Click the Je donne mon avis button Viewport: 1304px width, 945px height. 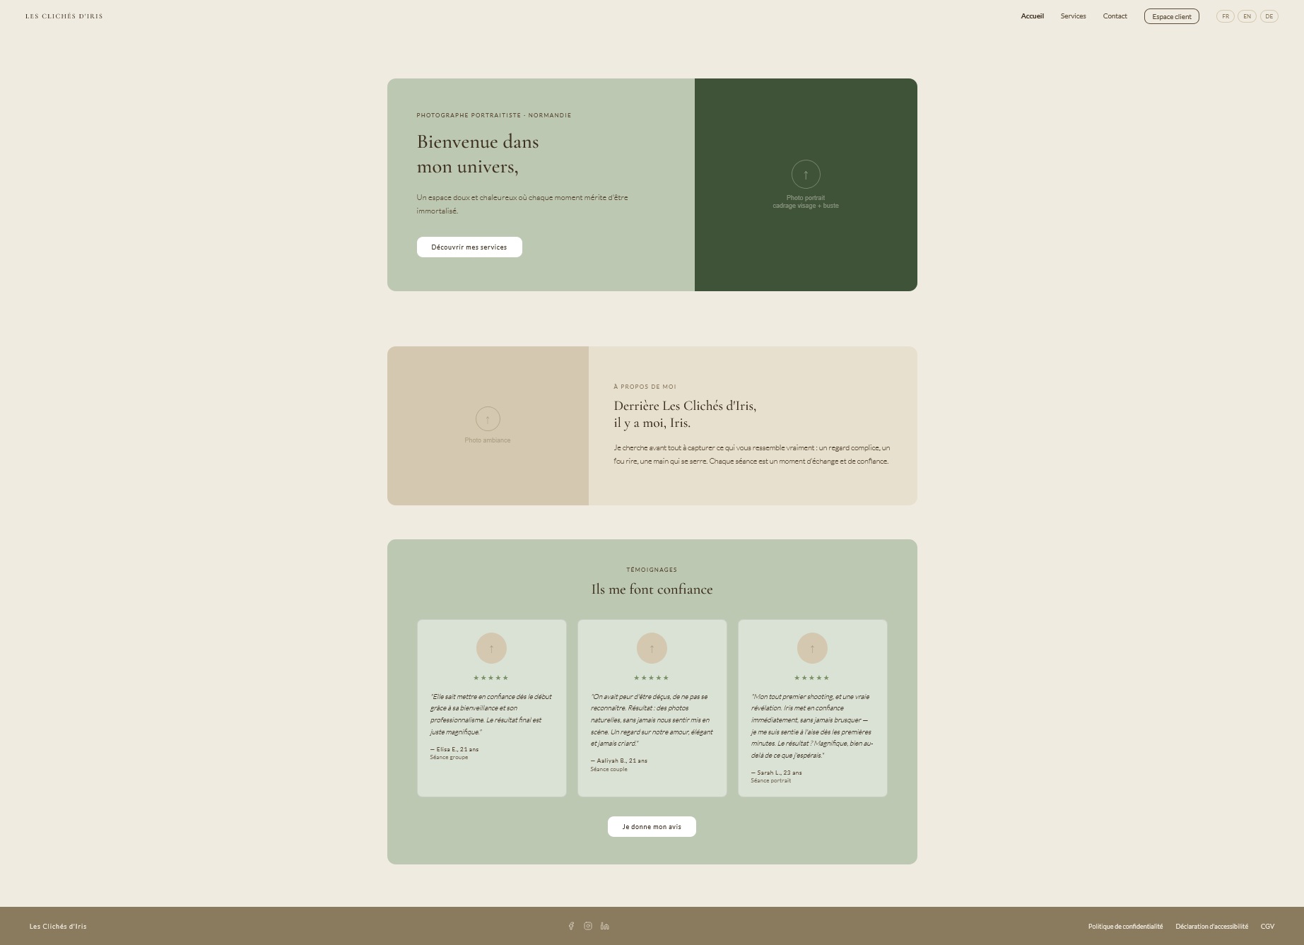tap(652, 827)
